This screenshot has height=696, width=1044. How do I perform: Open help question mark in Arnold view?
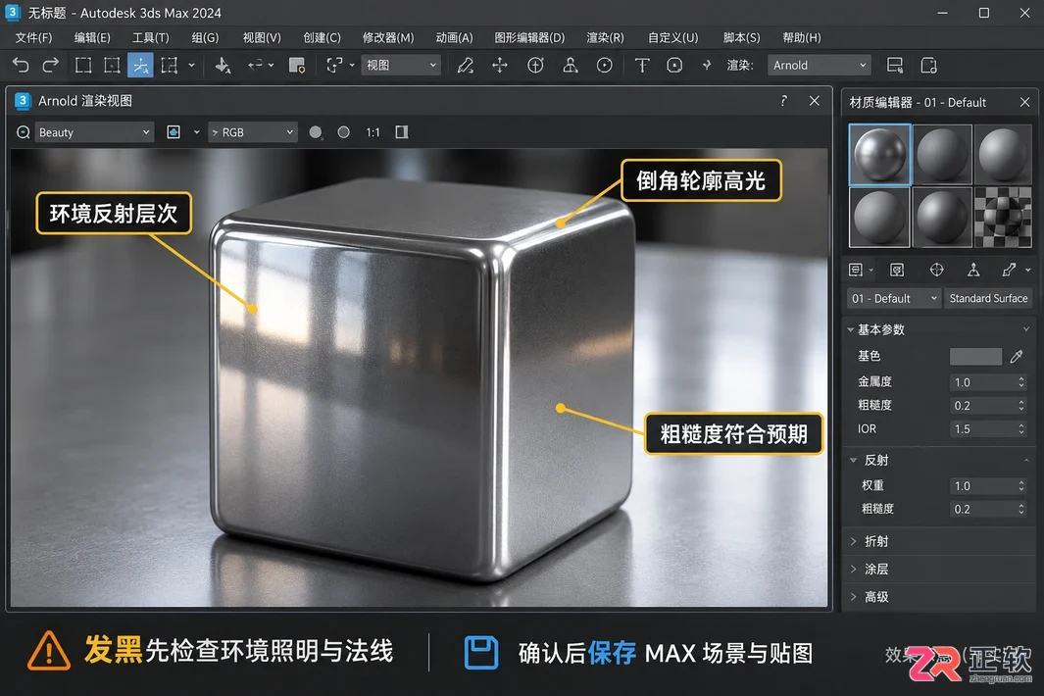coord(783,101)
